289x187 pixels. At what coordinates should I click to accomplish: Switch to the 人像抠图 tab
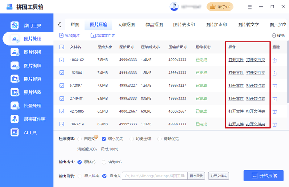tap(126, 25)
